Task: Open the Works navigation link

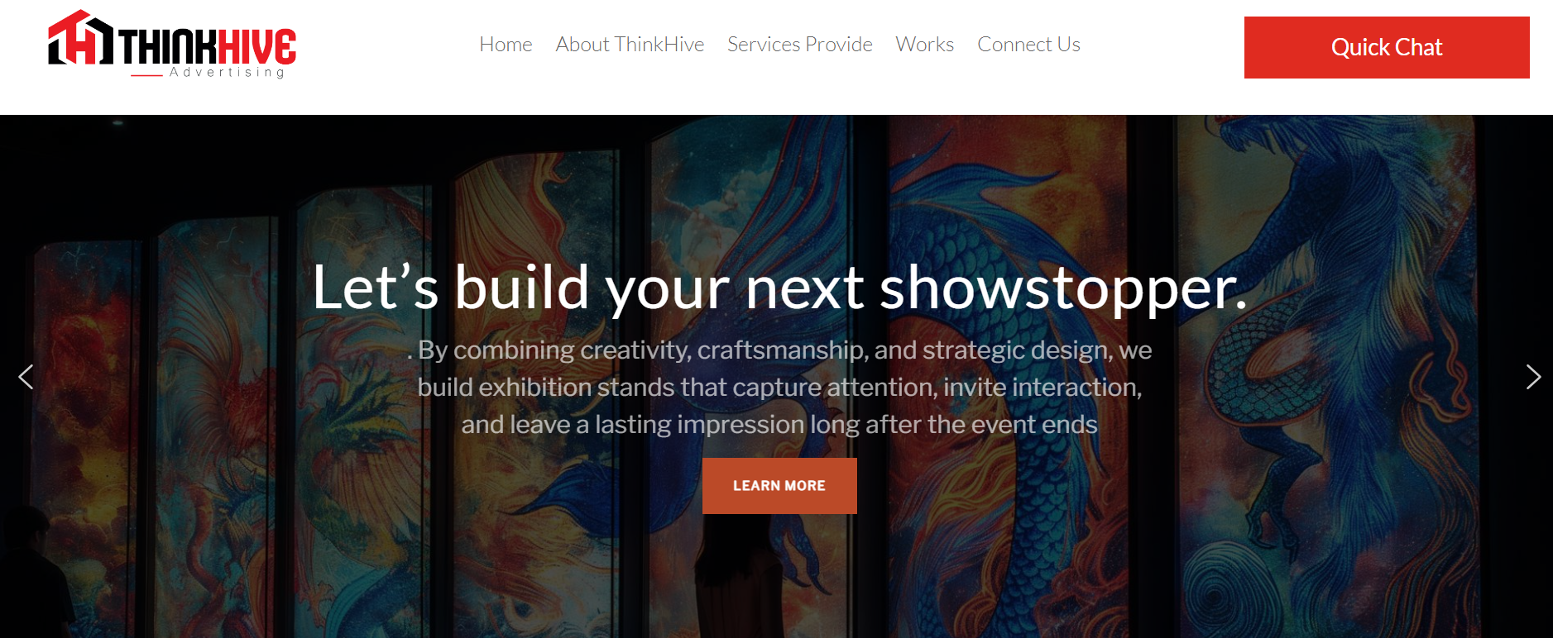Action: click(x=924, y=45)
